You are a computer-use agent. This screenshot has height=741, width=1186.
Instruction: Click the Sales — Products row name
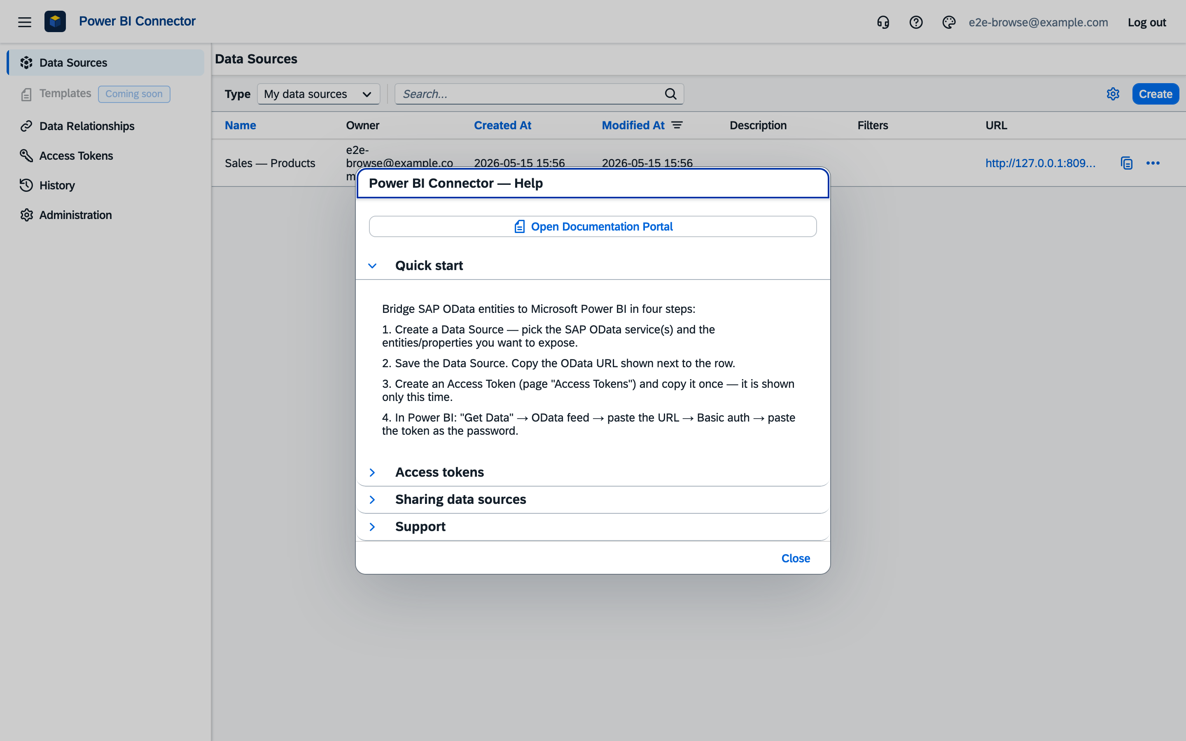pos(270,163)
